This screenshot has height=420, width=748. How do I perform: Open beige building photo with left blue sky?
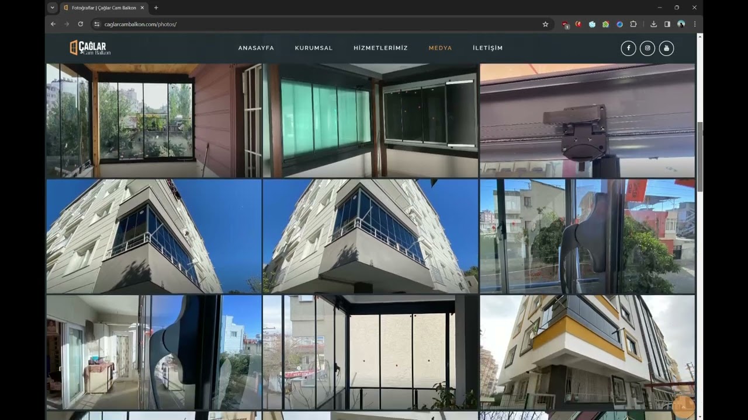[x=154, y=236]
